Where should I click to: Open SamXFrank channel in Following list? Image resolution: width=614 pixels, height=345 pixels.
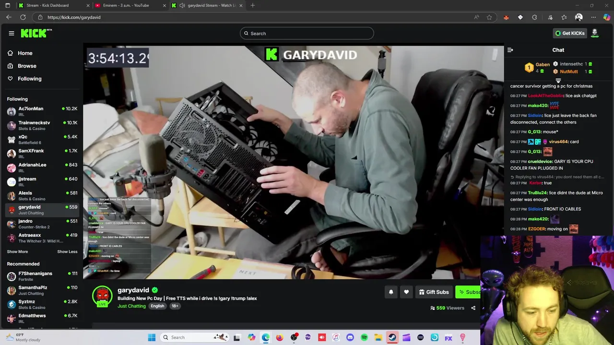(42, 153)
